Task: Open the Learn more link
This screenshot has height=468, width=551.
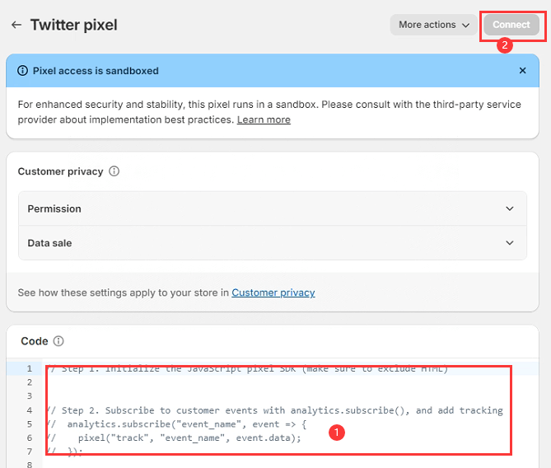Action: [264, 120]
